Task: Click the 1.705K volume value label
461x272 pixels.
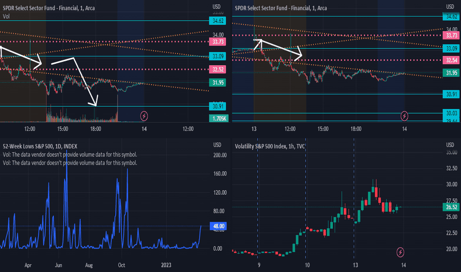Action: [219, 118]
